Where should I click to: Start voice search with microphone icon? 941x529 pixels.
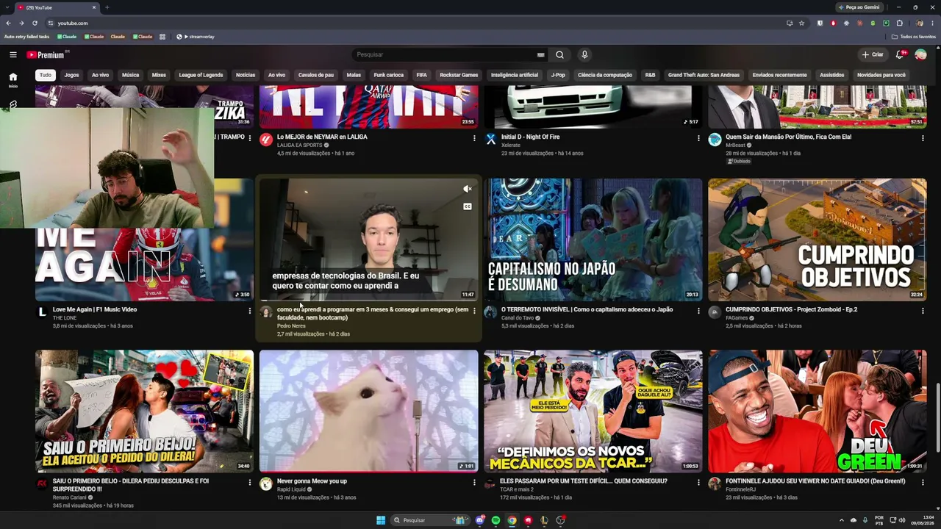[x=584, y=54]
